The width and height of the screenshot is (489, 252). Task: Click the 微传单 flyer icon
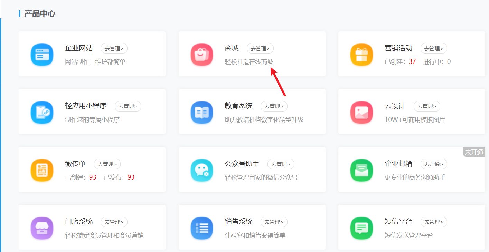coord(42,170)
